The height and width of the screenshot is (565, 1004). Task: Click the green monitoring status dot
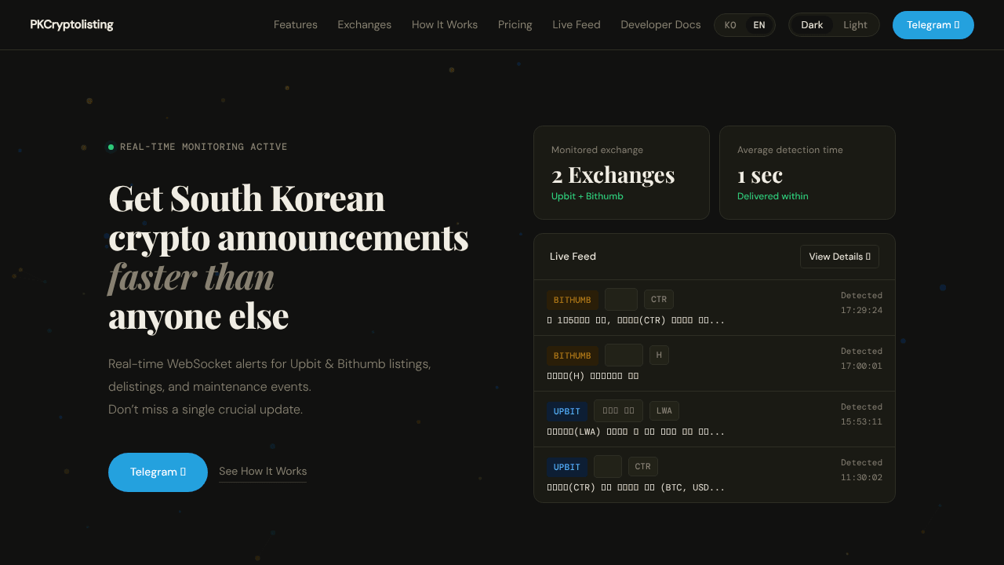pos(111,147)
